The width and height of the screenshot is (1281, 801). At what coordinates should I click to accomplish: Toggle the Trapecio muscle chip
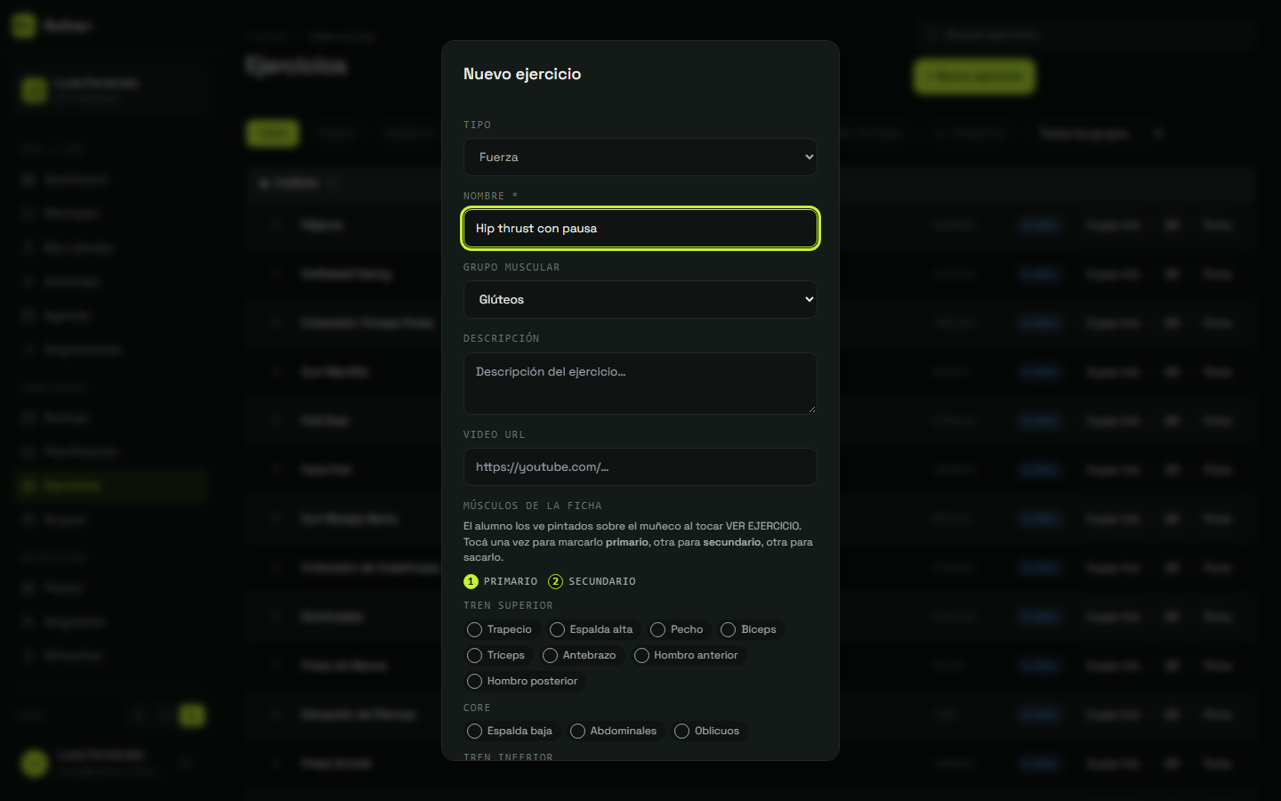(x=500, y=629)
